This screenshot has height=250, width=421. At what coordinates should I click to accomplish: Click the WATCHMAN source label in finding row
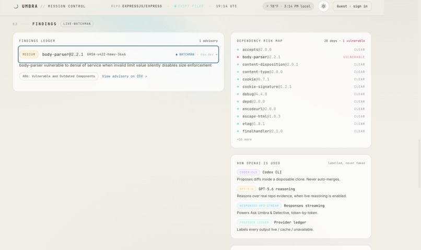coord(185,54)
